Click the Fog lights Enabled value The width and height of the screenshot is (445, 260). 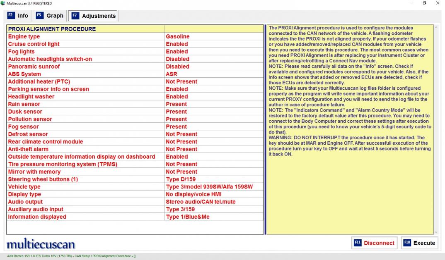click(x=177, y=52)
